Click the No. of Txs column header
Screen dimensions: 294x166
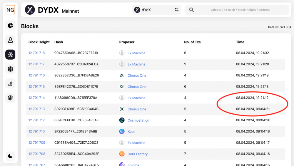point(192,42)
